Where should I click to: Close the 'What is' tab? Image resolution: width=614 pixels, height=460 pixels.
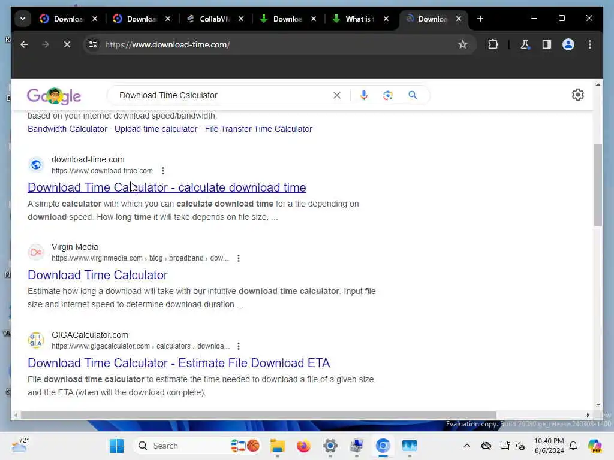(x=386, y=19)
